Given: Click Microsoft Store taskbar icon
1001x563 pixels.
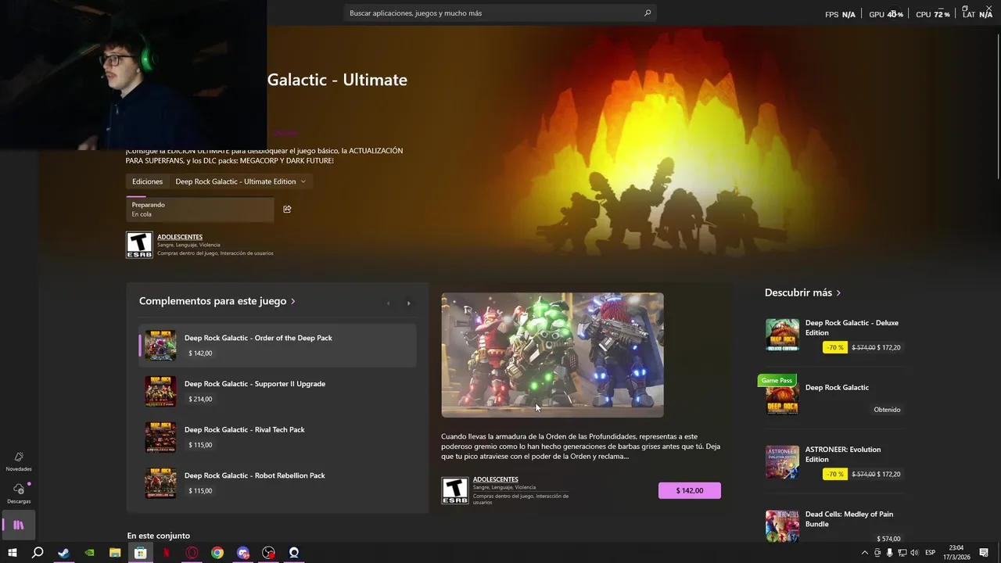Looking at the screenshot, I should pyautogui.click(x=141, y=553).
